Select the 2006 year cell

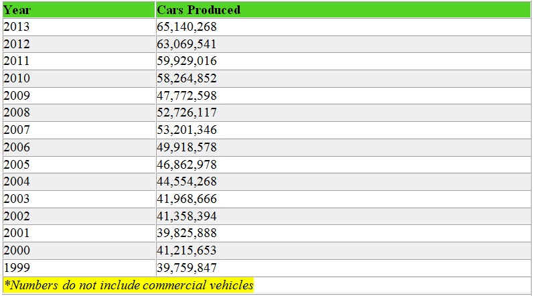tap(17, 147)
